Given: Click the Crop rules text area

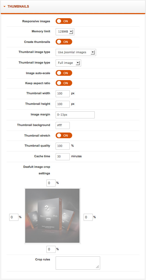Looking at the screenshot, I should click(x=78, y=263).
